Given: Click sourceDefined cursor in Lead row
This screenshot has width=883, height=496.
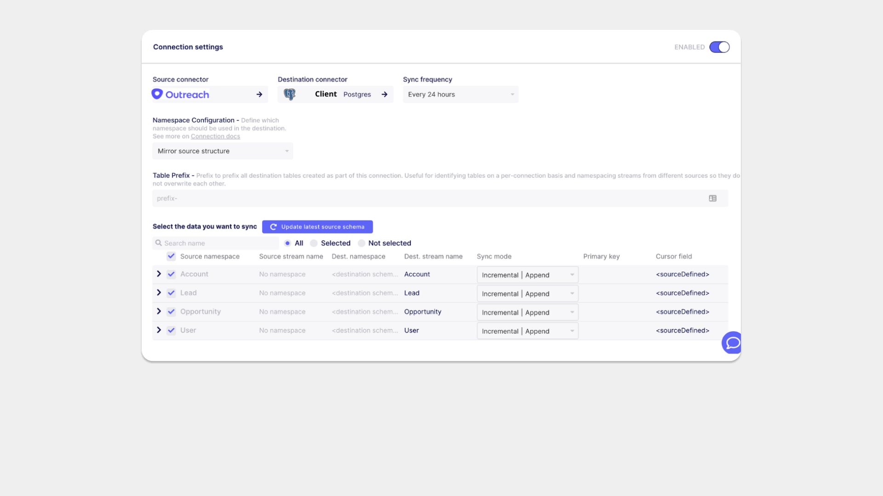Looking at the screenshot, I should tap(682, 293).
